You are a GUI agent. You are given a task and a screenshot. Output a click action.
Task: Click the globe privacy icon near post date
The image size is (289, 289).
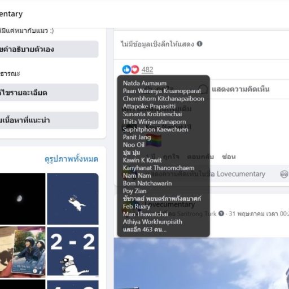pyautogui.click(x=221, y=213)
